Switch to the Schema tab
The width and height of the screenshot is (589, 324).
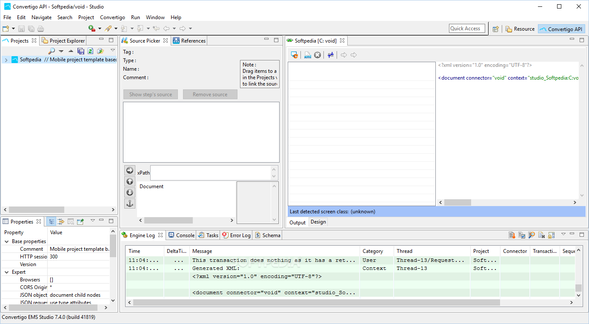pyautogui.click(x=268, y=235)
